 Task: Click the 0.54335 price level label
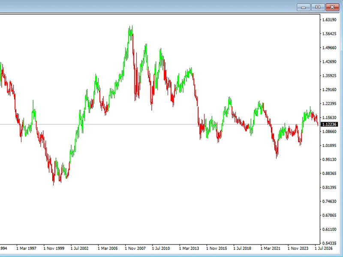[x=329, y=243]
